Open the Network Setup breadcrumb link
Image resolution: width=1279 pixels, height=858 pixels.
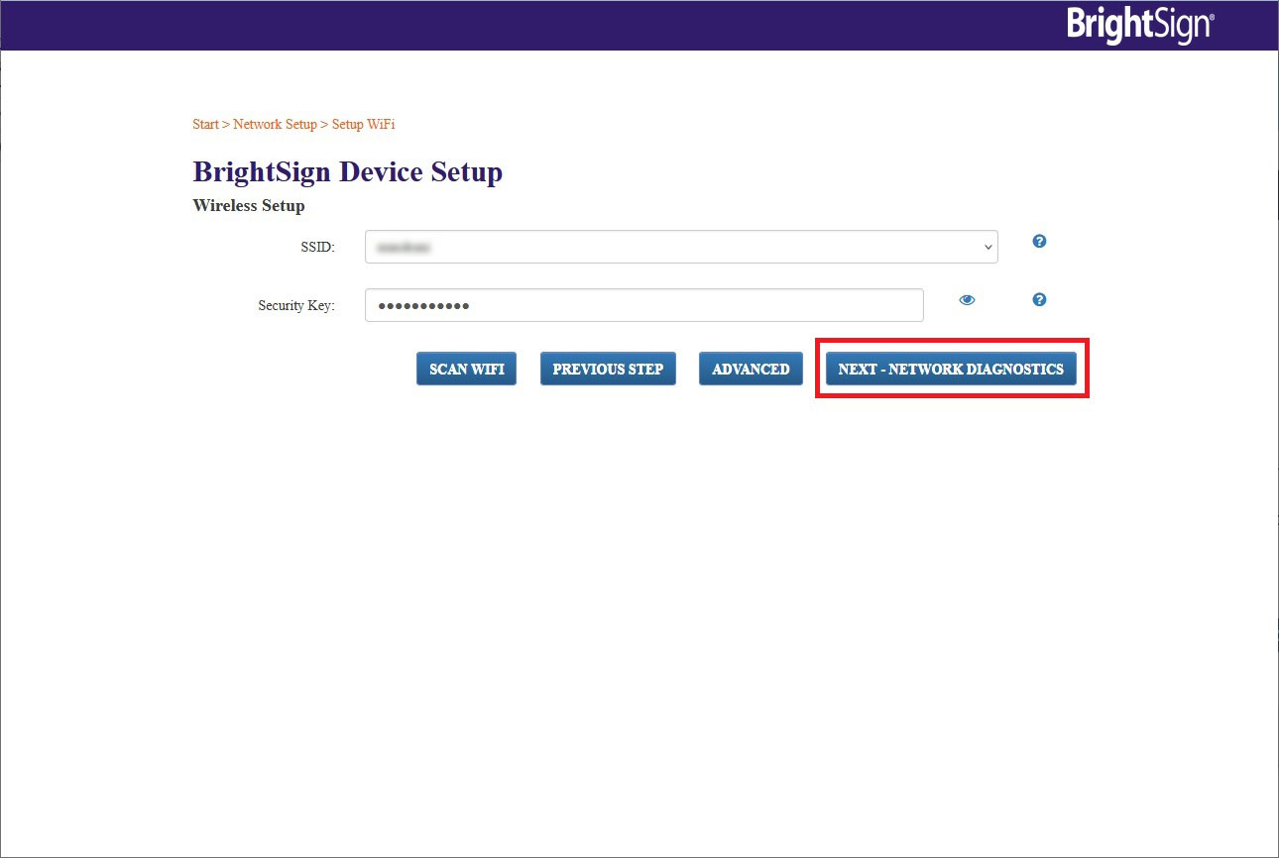pos(275,125)
